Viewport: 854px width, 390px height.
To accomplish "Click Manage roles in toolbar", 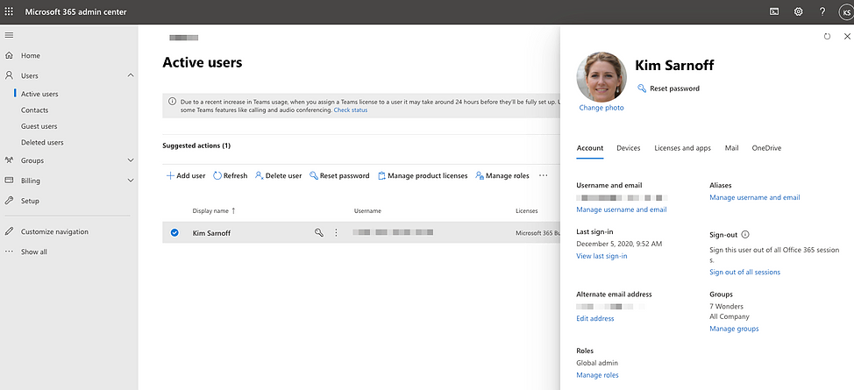I will click(502, 175).
